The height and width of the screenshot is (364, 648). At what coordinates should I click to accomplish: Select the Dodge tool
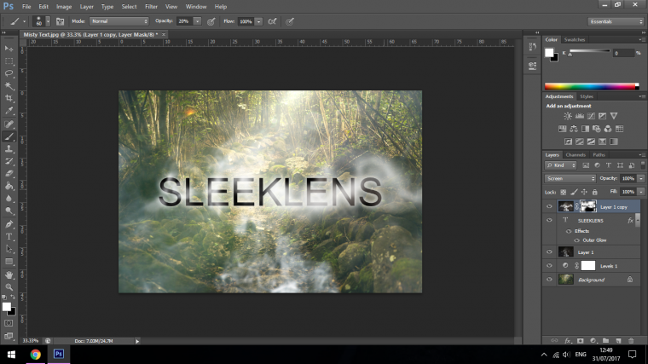(9, 211)
